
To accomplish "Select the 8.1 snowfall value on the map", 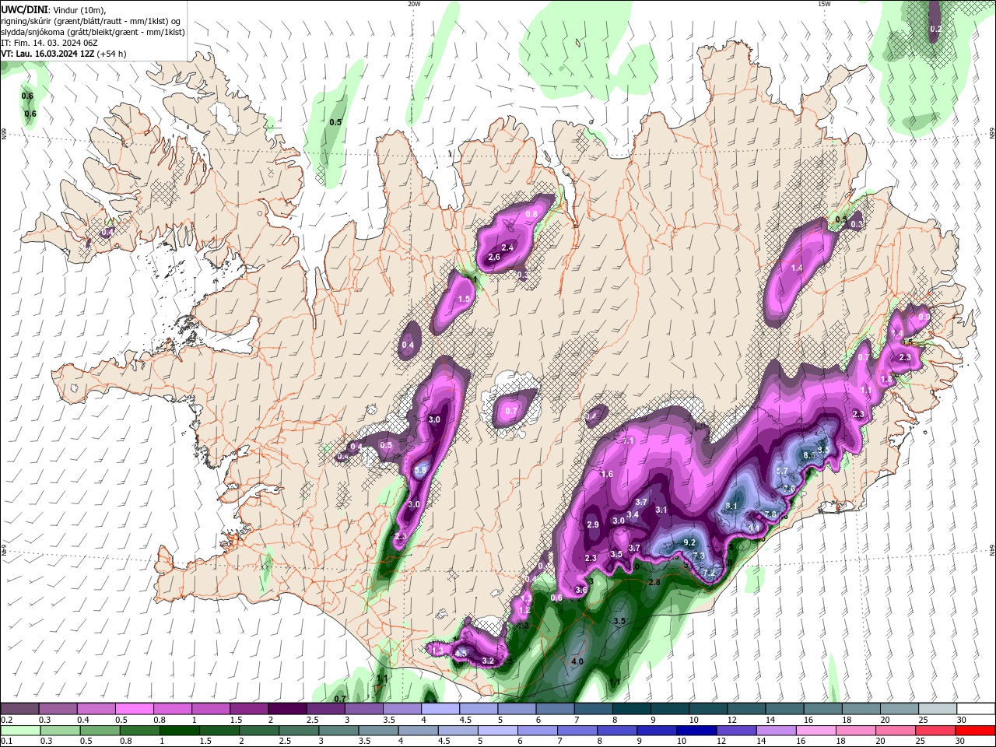I will tap(731, 506).
